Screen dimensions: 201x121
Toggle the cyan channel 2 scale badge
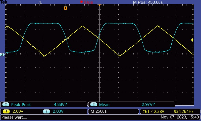46,111
